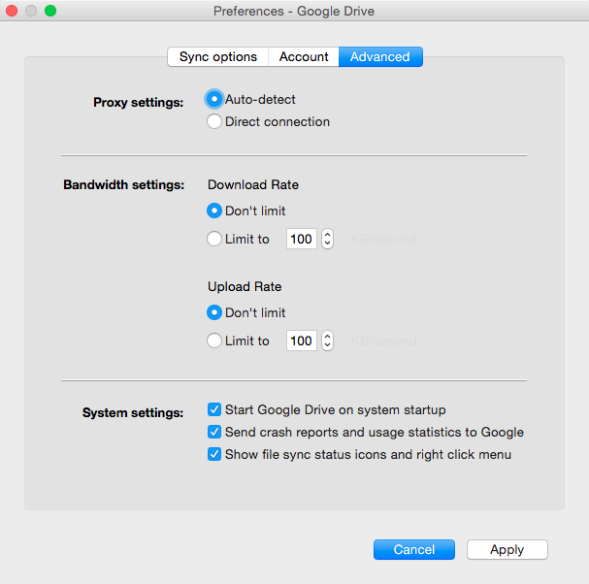Click the Upload Rate heading
The image size is (589, 584).
click(245, 286)
